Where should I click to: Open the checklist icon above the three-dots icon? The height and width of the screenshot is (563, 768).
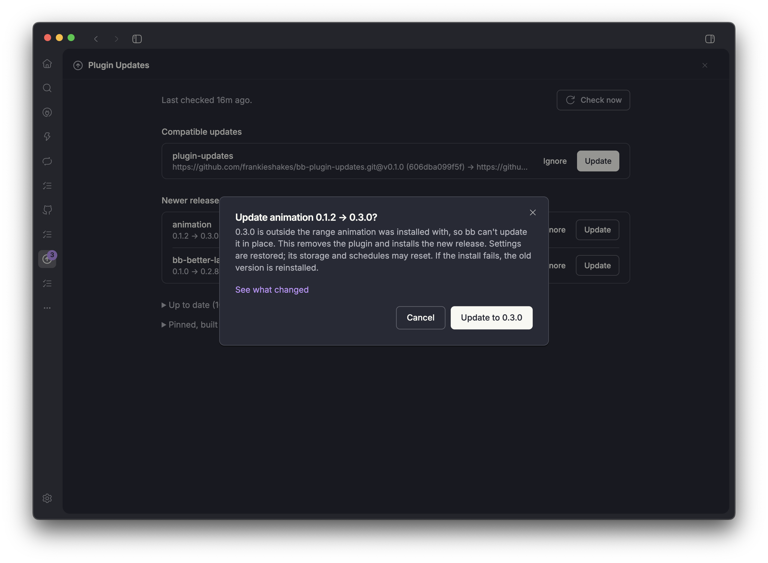(x=47, y=283)
